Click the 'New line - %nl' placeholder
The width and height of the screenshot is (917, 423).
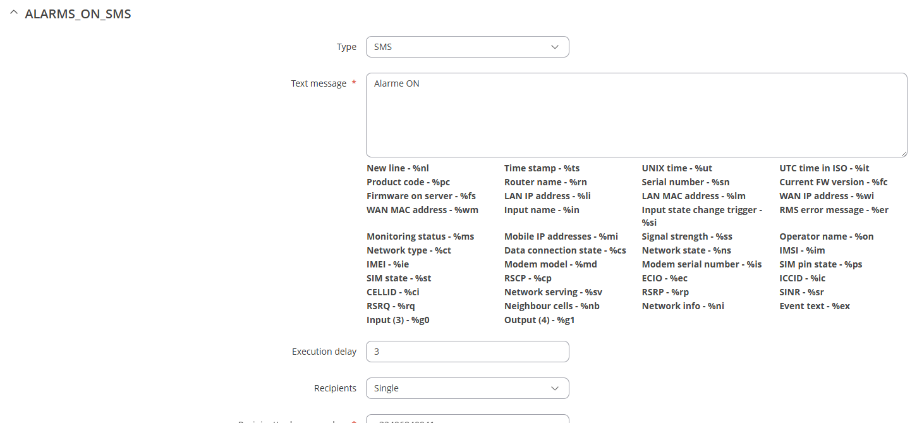point(398,168)
